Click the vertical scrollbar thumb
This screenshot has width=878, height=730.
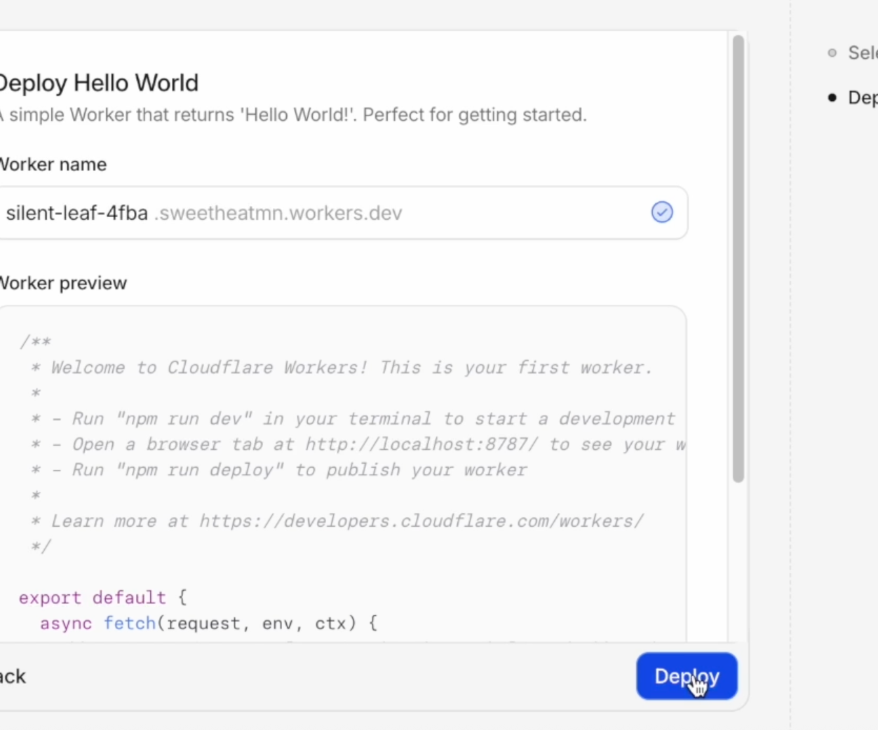point(738,259)
